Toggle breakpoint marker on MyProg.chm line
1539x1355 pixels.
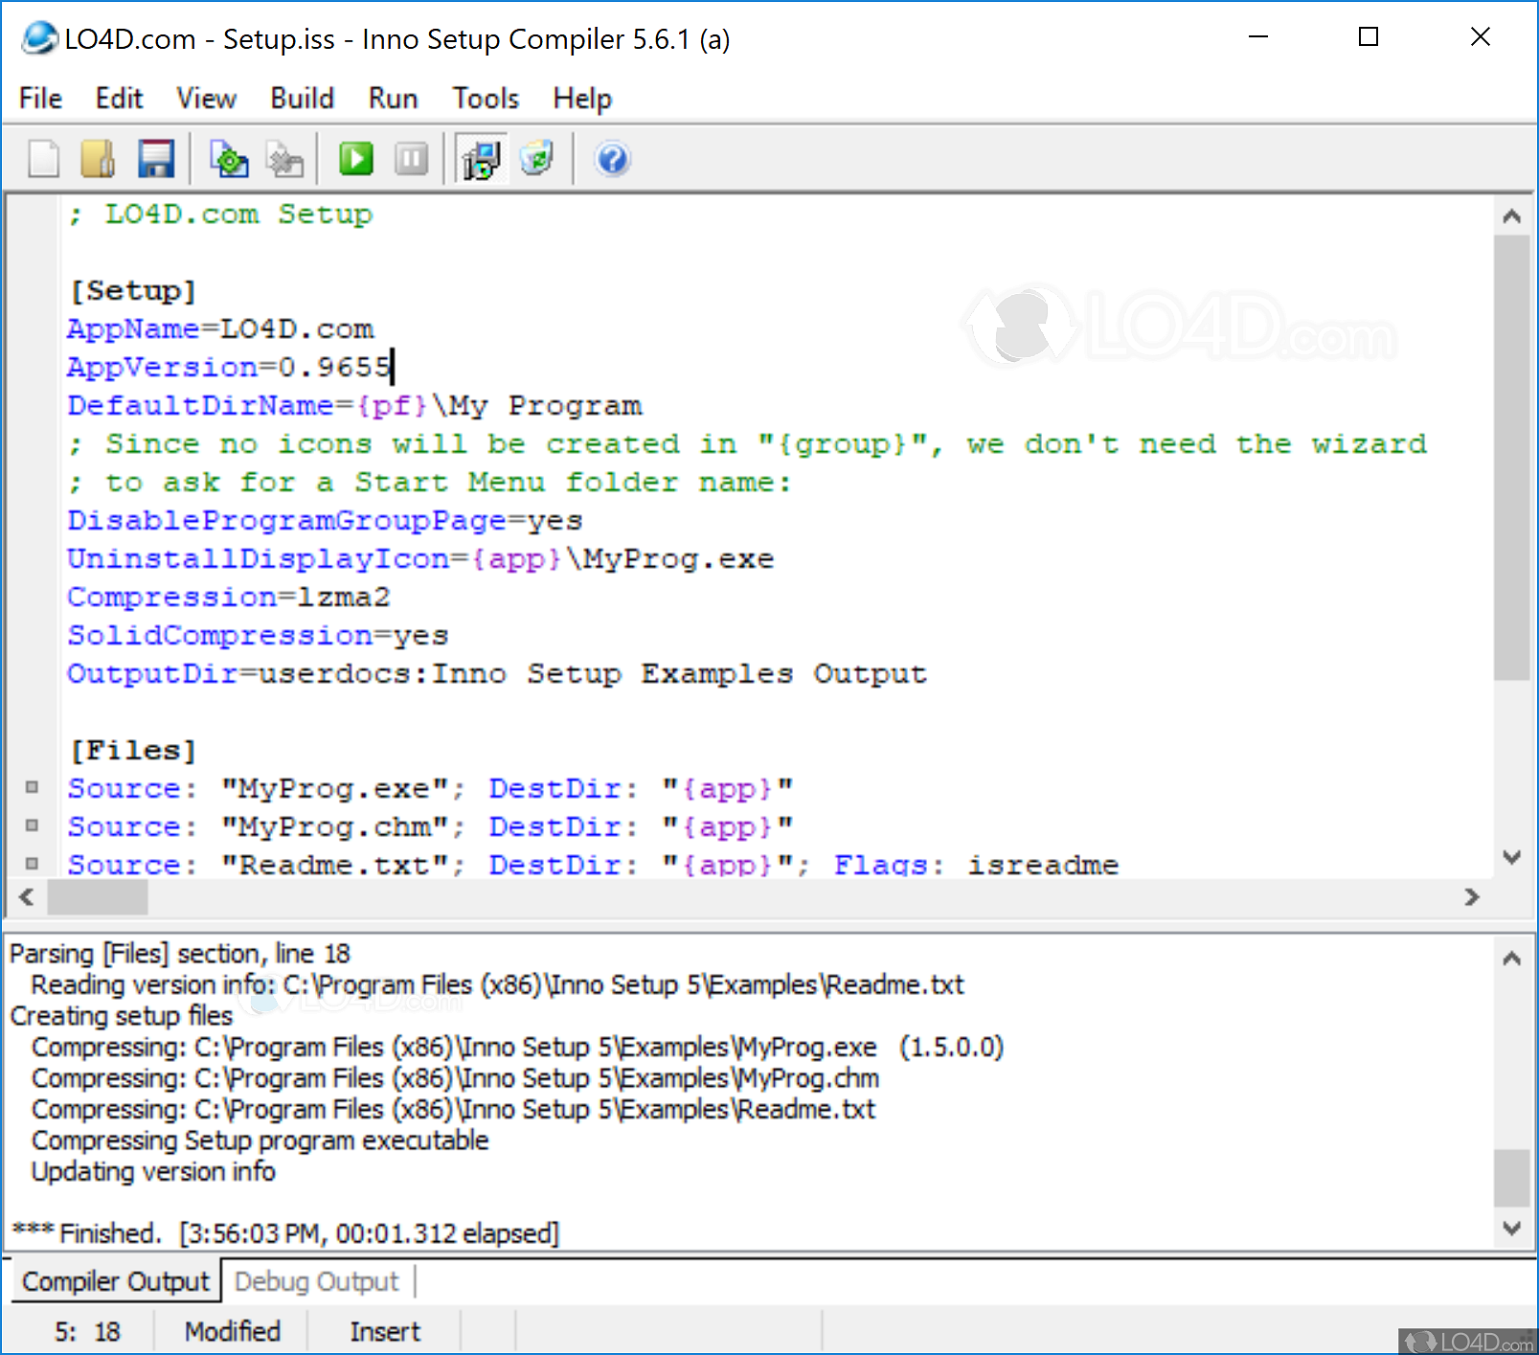pos(33,825)
